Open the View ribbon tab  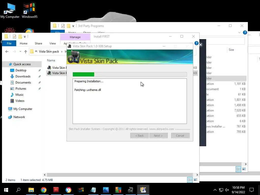(x=53, y=43)
